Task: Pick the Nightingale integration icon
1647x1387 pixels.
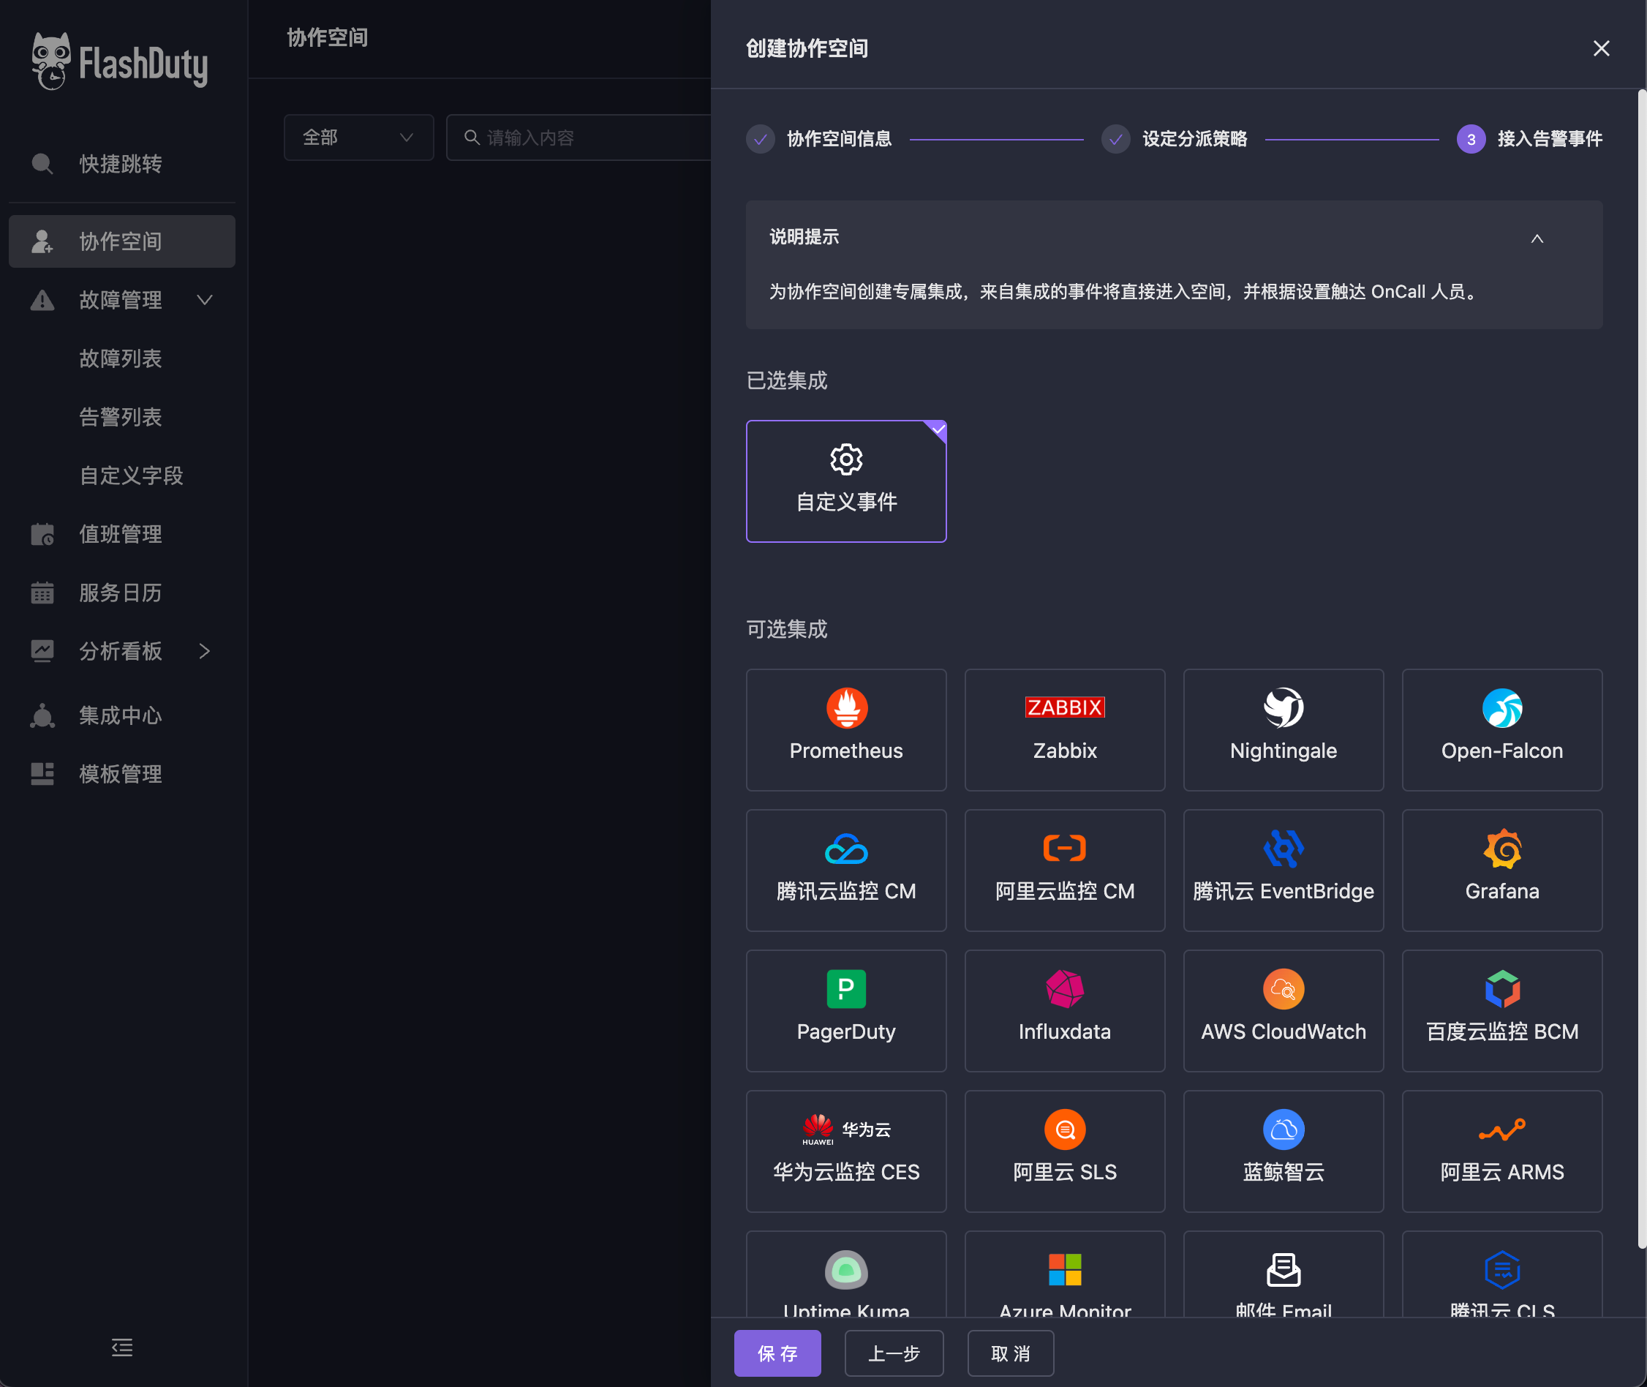Action: coord(1283,708)
